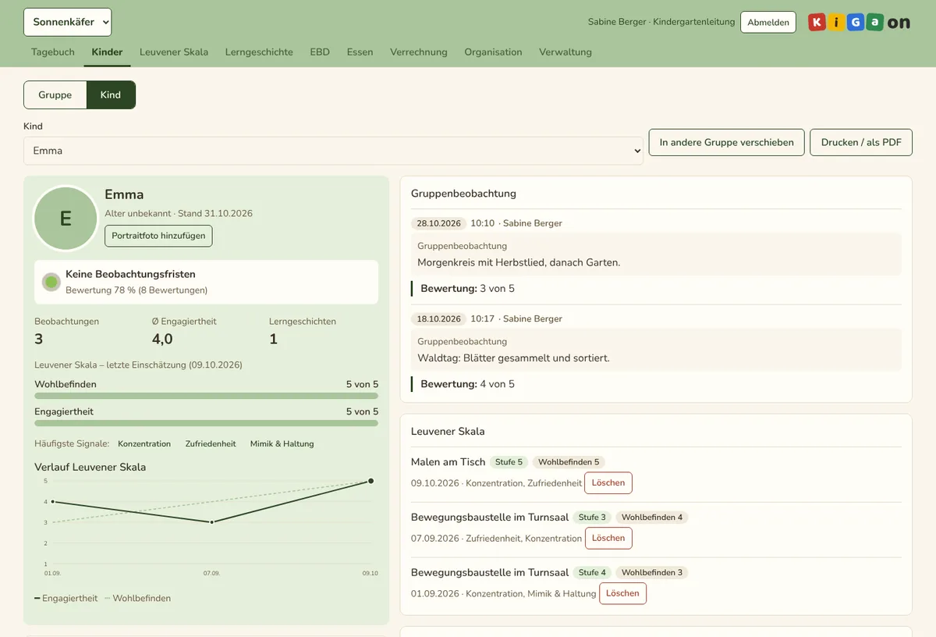The width and height of the screenshot is (936, 637).
Task: Open the Kinder tab
Action: pos(107,52)
